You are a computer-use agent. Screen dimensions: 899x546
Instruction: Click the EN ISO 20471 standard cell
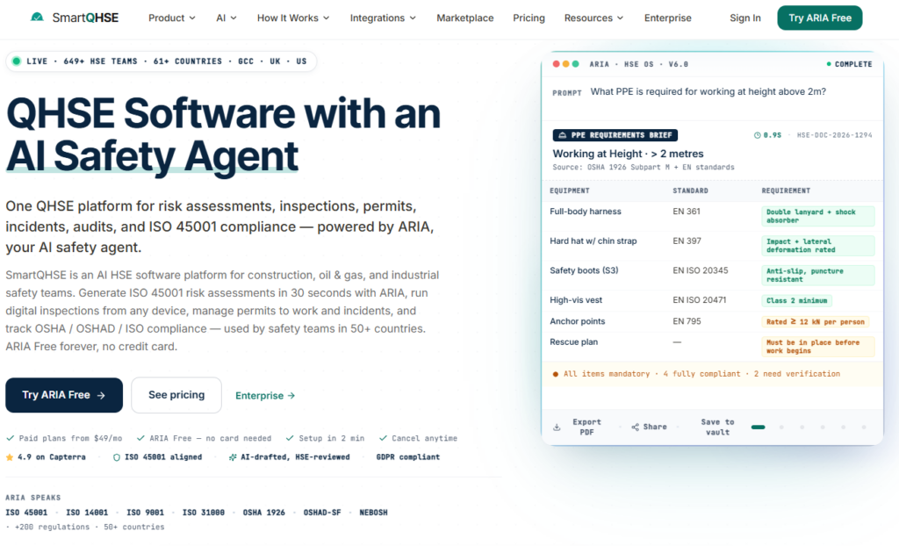click(699, 300)
